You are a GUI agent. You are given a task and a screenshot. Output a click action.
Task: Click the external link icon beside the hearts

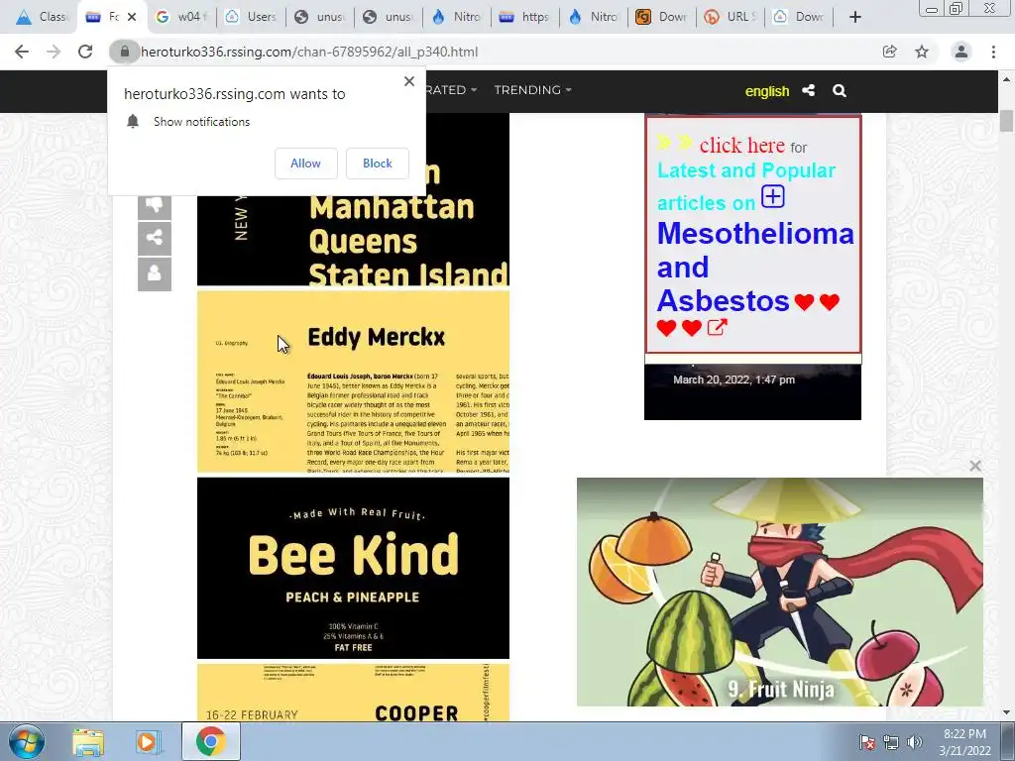coord(717,327)
